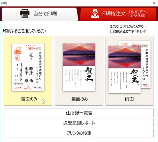Select the Mt. Fuji photo in the 裏面のみ thumbnail
Image resolution: width=158 pixels, height=142 pixels.
pos(79,55)
